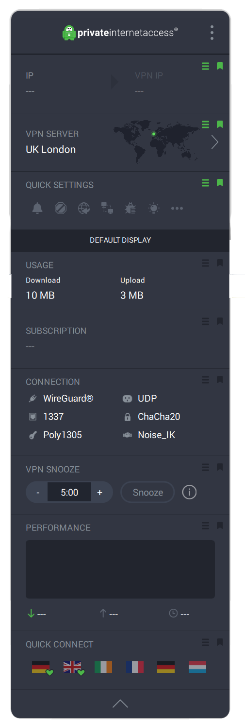Toggle the light theme bulb icon
The height and width of the screenshot is (724, 245).
pyautogui.click(x=154, y=209)
